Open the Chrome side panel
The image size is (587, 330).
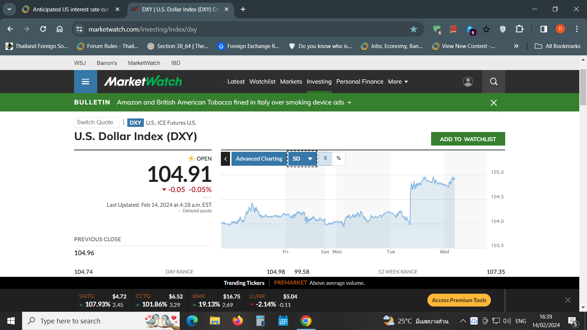tap(544, 29)
